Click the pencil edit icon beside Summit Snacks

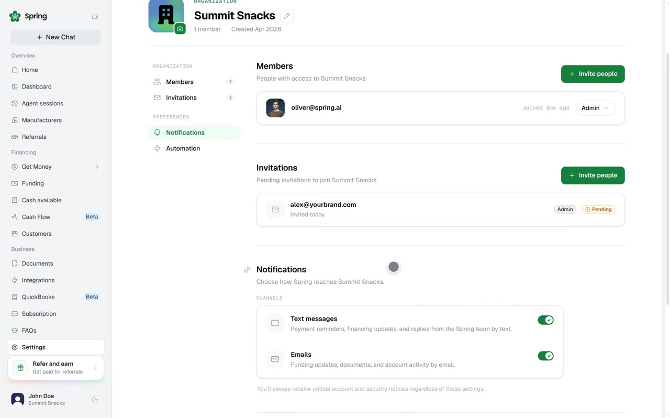pyautogui.click(x=286, y=16)
